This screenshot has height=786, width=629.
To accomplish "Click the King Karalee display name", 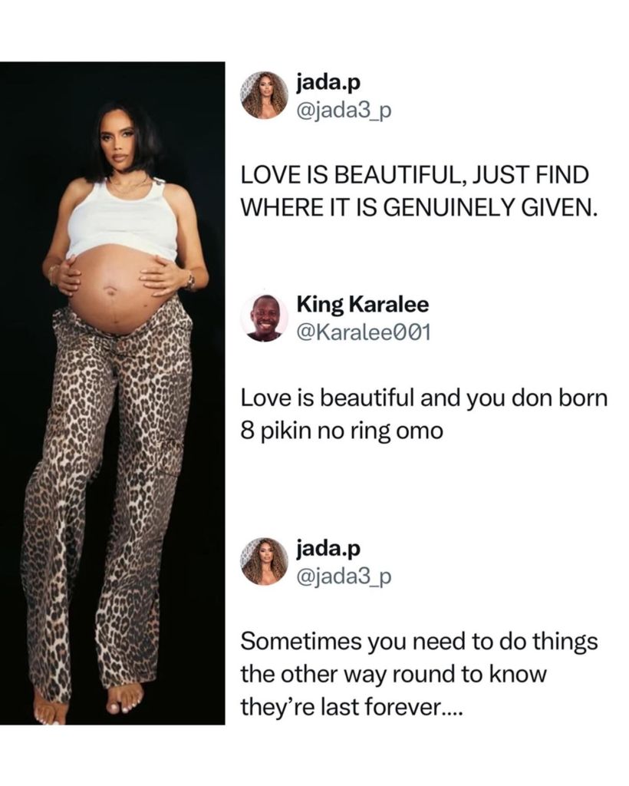I will coord(363,304).
